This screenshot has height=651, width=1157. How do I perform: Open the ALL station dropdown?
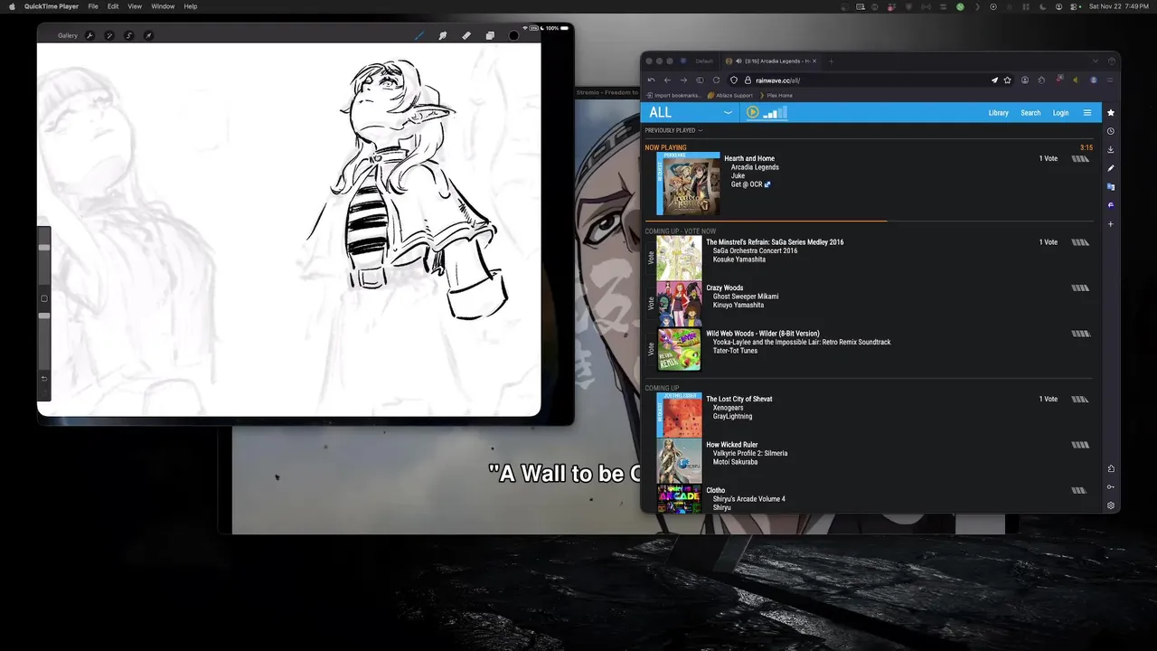pyautogui.click(x=691, y=112)
